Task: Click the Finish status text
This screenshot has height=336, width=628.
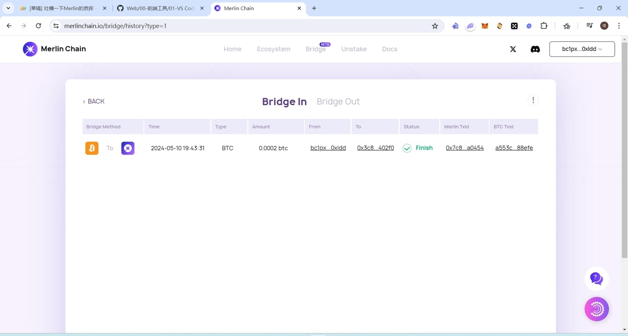Action: point(424,148)
